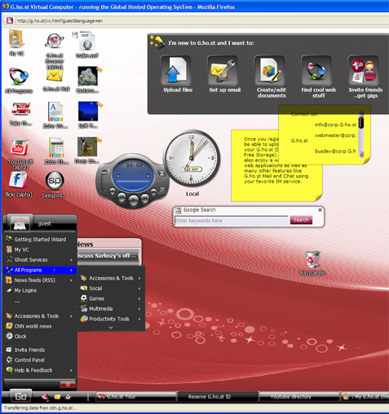Viewport: 389px width, 414px height.
Task: Select Invite Friends in start menu
Action: [40, 350]
